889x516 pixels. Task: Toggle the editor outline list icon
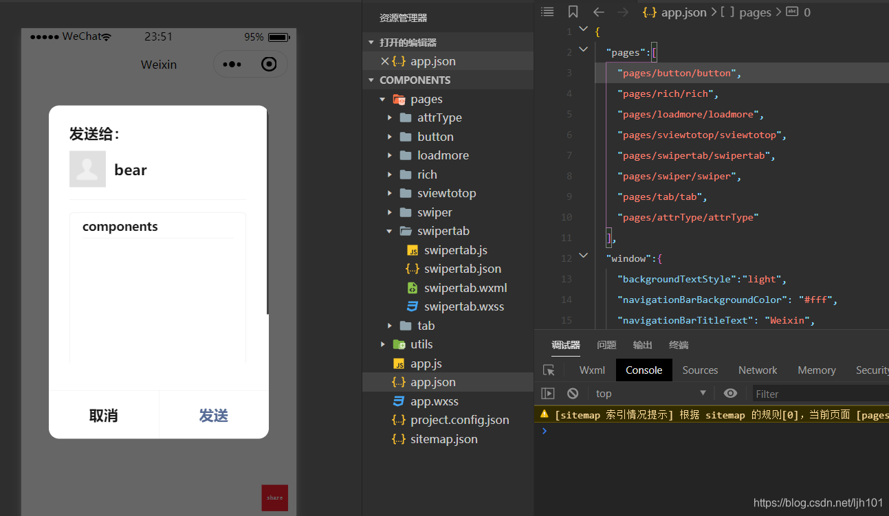click(x=547, y=12)
